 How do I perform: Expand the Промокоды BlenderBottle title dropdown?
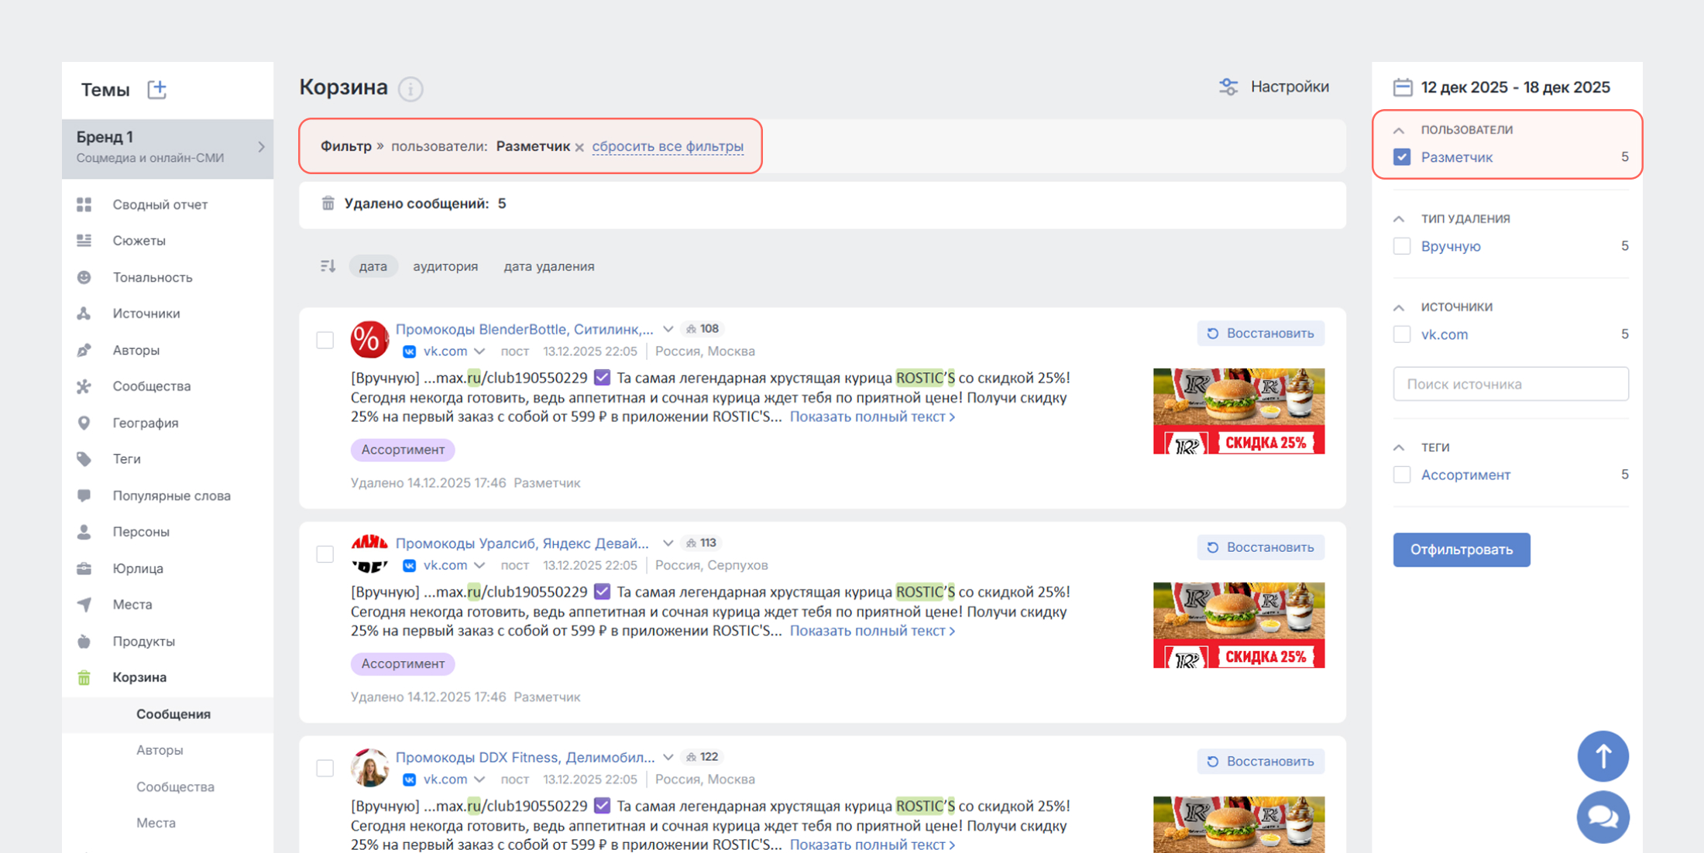(669, 329)
